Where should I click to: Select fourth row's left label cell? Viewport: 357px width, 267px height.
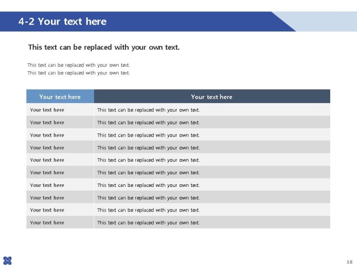pos(60,147)
